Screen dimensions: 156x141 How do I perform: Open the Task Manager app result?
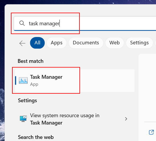(75, 80)
